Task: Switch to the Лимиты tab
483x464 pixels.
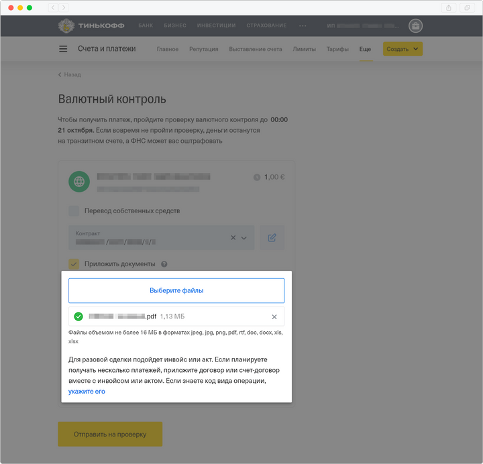Action: (x=304, y=49)
